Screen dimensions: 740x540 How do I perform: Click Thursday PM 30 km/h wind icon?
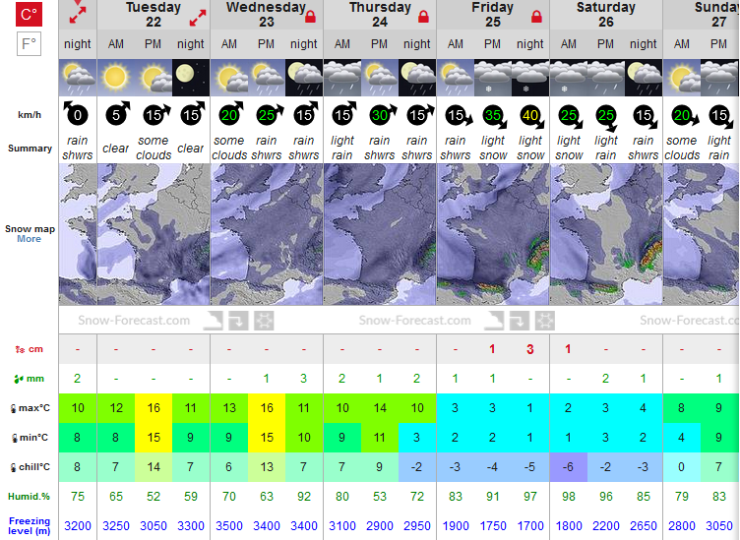point(382,114)
